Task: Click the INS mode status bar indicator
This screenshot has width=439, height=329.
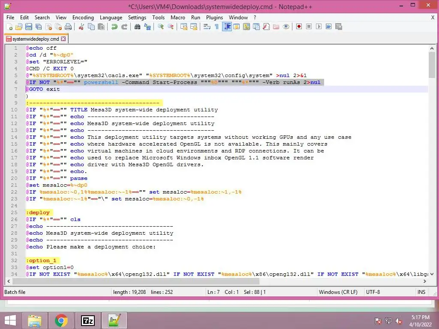Action: (x=421, y=292)
